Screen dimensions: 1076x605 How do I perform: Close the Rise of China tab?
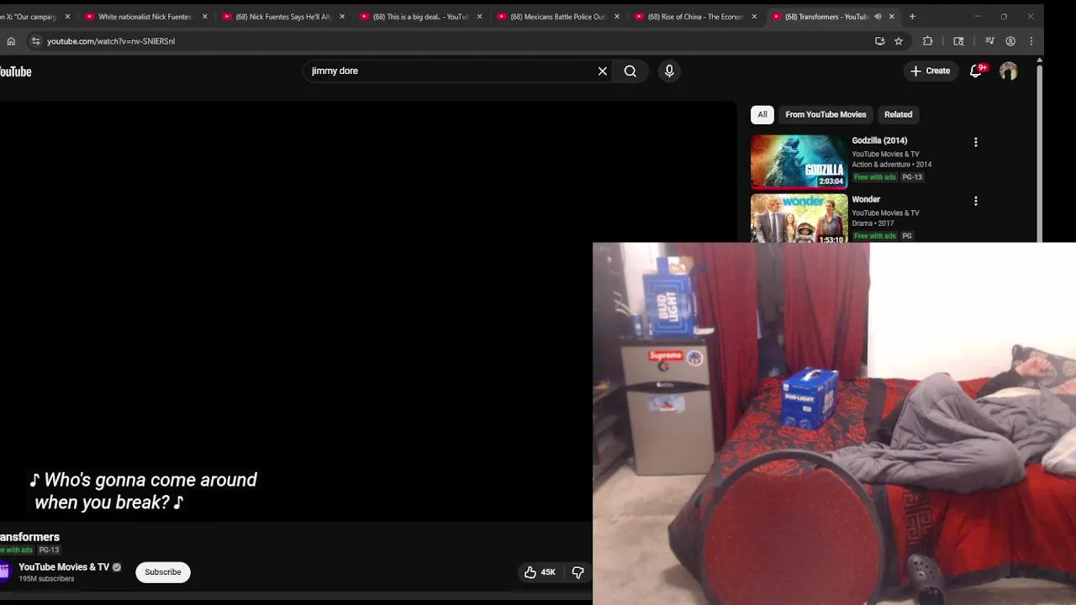pos(754,17)
